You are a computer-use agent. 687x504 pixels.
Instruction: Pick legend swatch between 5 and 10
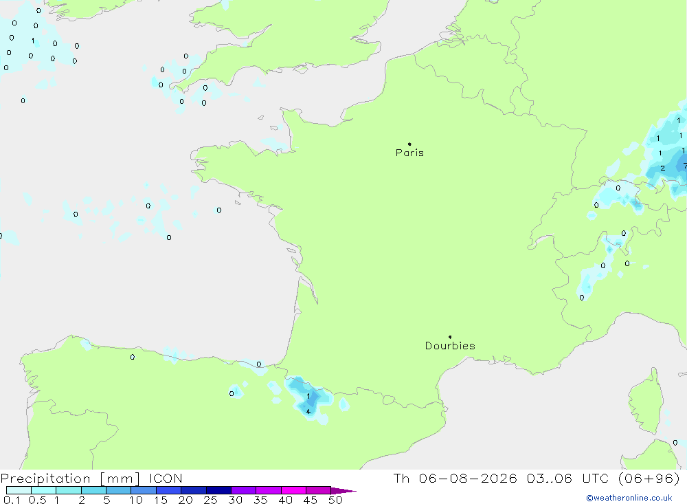coord(119,490)
